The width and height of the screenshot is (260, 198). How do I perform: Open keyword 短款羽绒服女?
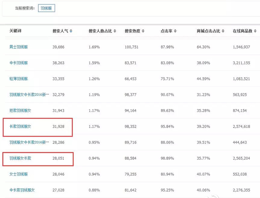[20, 110]
